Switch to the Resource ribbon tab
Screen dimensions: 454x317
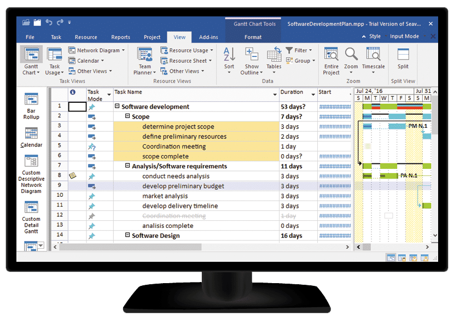click(x=86, y=37)
